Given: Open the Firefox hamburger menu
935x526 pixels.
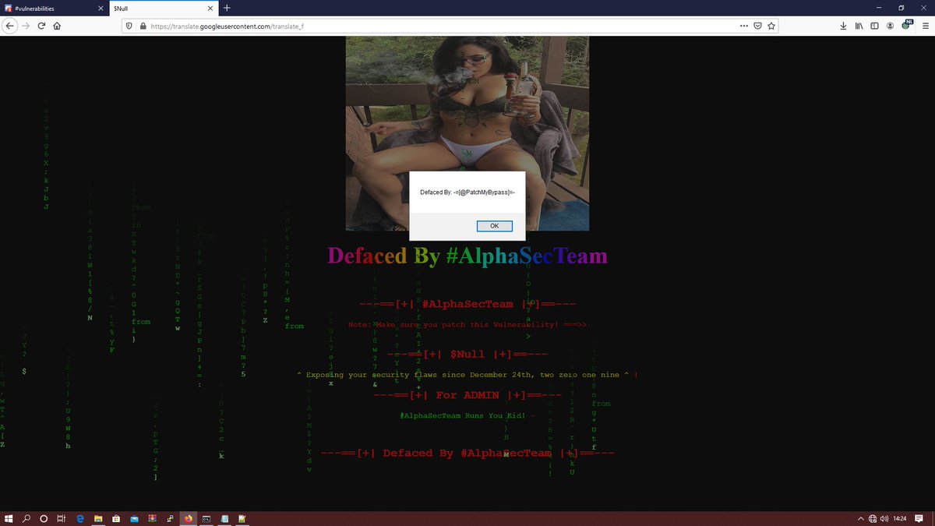Looking at the screenshot, I should coord(925,26).
